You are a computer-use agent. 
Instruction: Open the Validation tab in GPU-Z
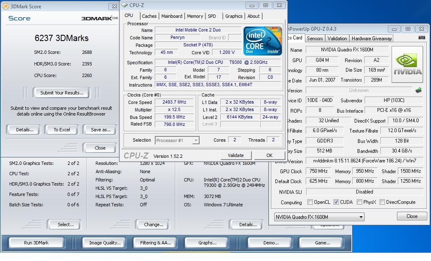click(337, 39)
